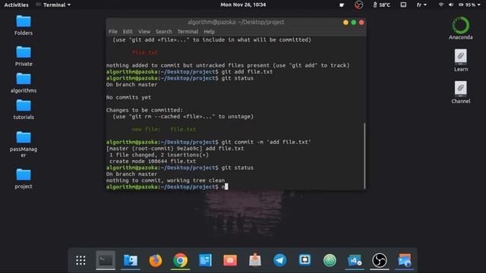Viewport: 486px width, 273px height.
Task: Click the 'git commit -m' command text
Action: (267, 142)
